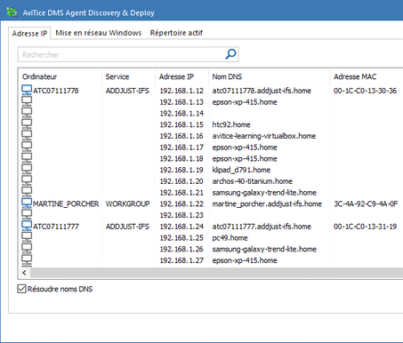Screen dimensions: 403x343
Task: Click DNS name atc07111777.addjust-ifs.home
Action: tap(262, 227)
